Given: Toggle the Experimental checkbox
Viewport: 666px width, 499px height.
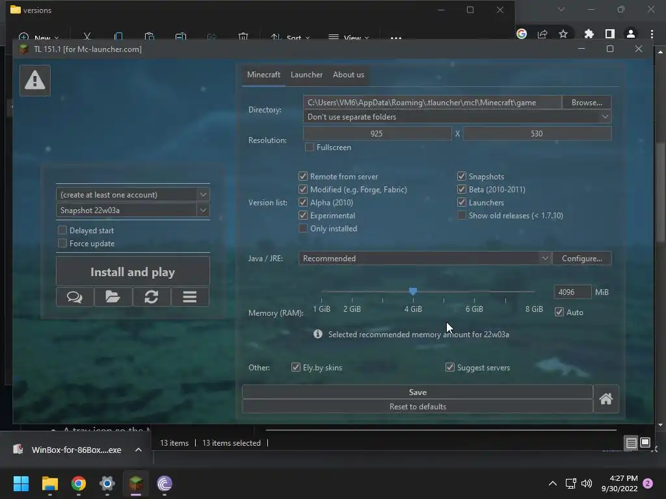Looking at the screenshot, I should (303, 215).
